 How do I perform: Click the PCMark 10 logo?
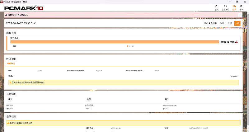(x=24, y=8)
